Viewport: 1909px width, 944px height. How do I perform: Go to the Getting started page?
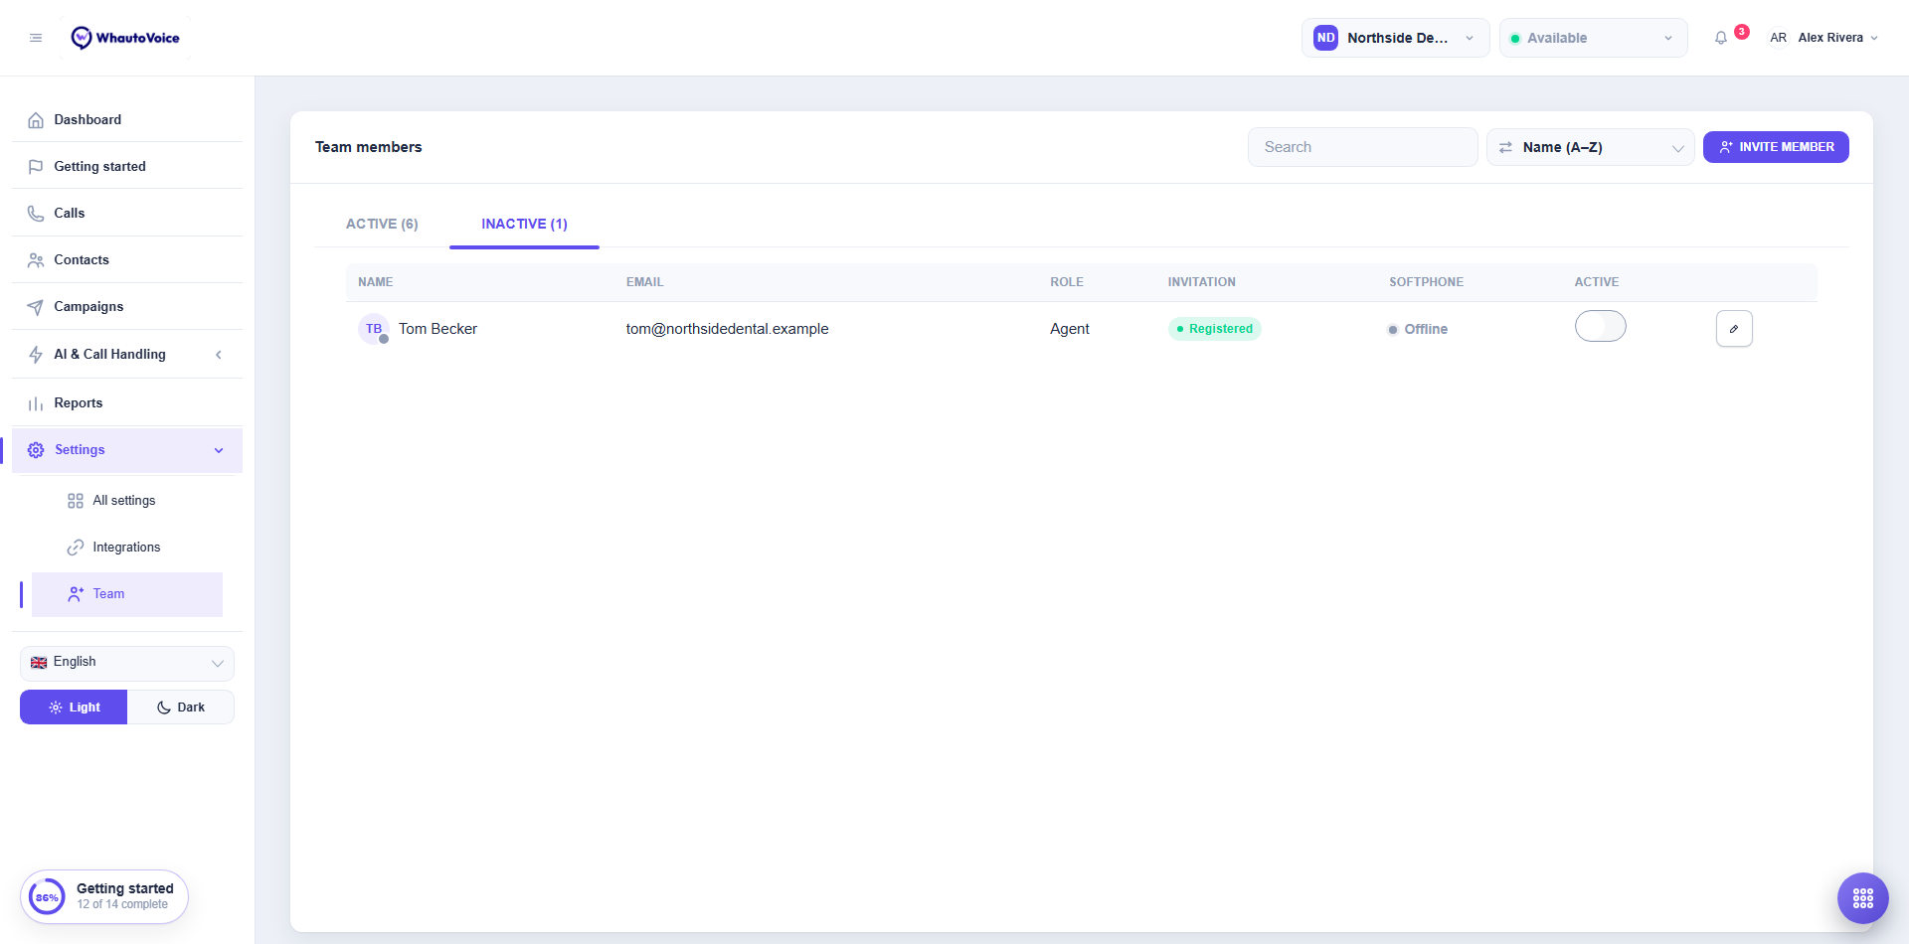(127, 166)
